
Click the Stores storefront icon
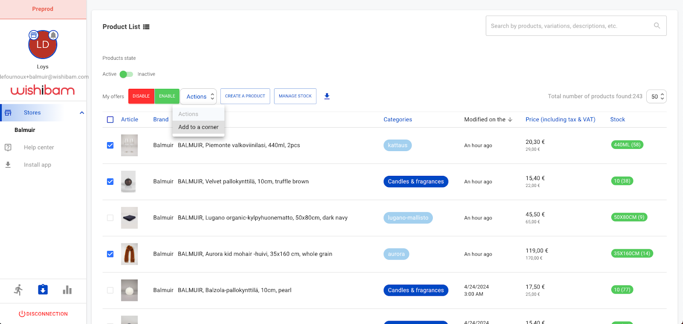(8, 113)
